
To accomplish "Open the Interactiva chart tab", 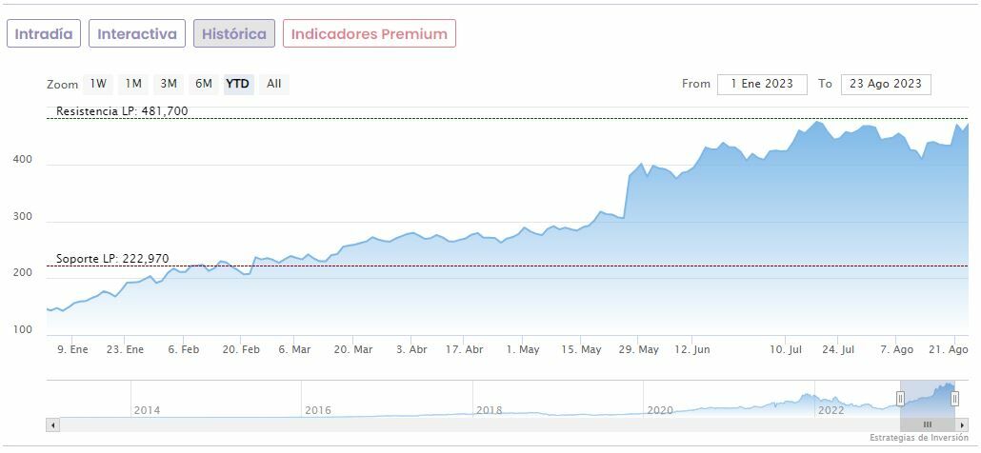I will [137, 33].
